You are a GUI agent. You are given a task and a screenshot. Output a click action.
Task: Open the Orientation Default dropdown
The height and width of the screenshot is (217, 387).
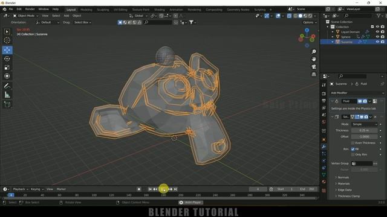coord(48,22)
